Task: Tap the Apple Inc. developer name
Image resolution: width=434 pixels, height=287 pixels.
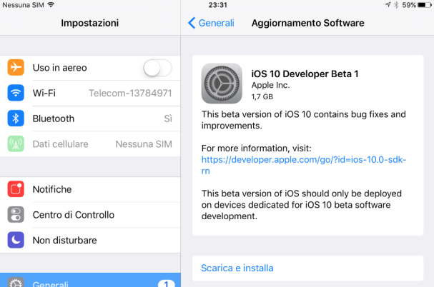Action: coord(270,85)
